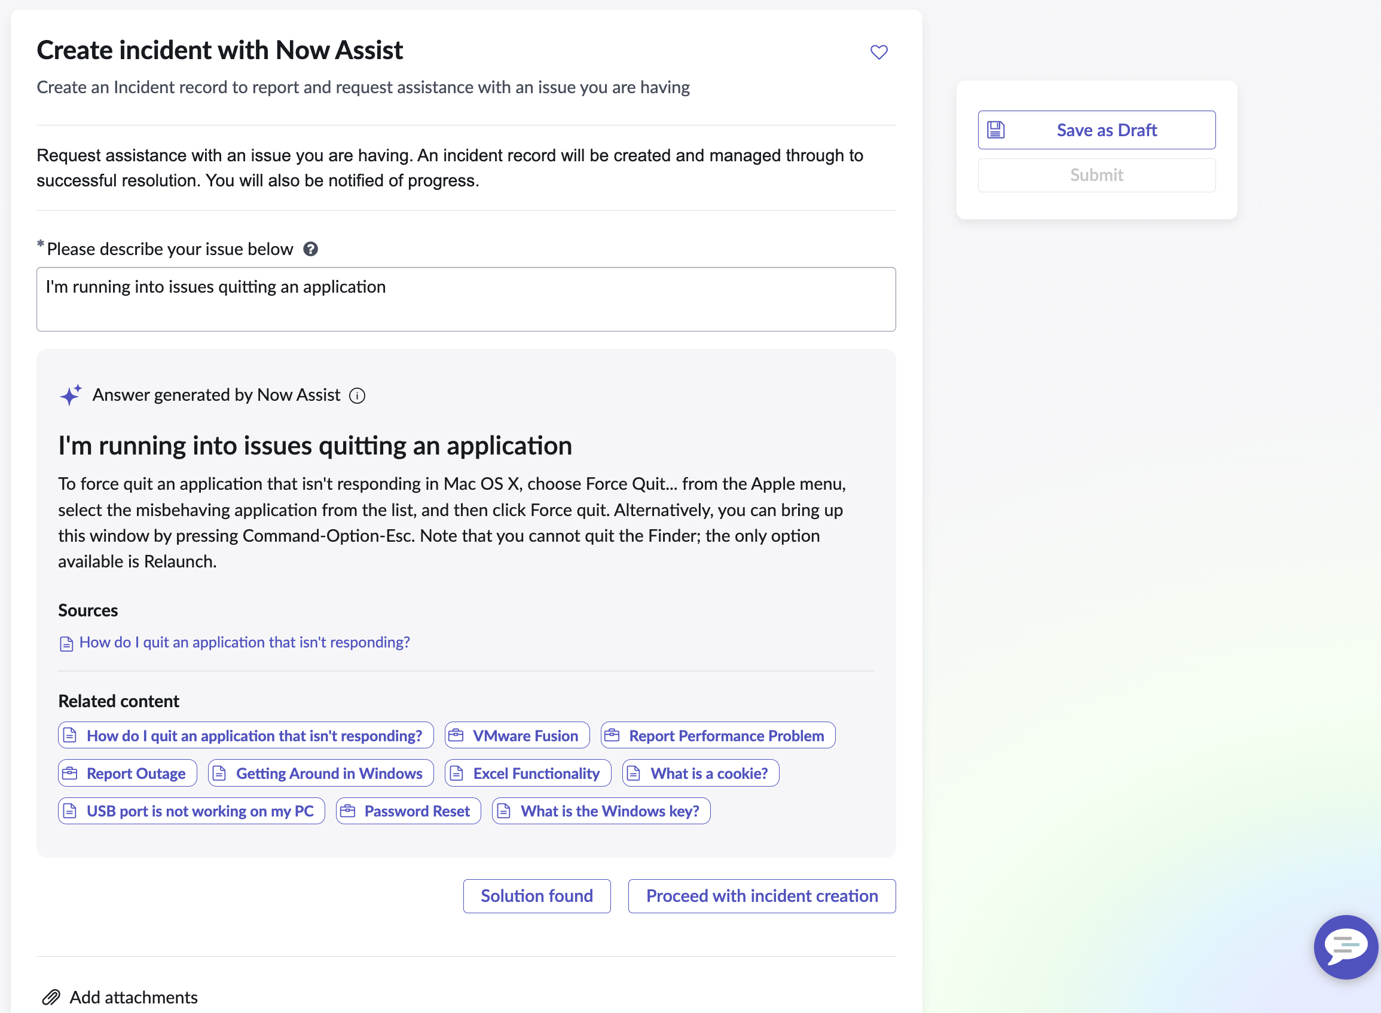Open related chip about application not responding

(246, 735)
